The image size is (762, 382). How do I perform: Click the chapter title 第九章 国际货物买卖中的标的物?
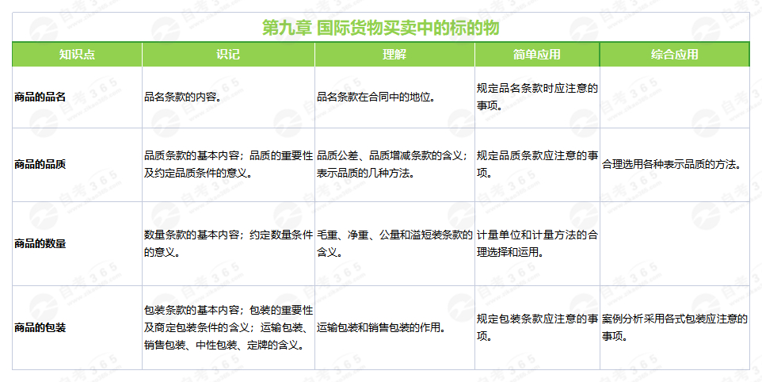pos(380,28)
